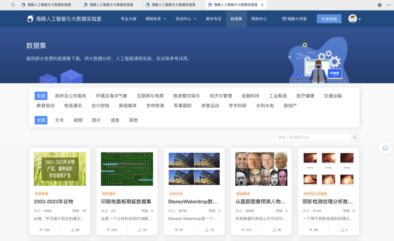Open the user avatar dropdown
394x241 pixels.
point(354,19)
